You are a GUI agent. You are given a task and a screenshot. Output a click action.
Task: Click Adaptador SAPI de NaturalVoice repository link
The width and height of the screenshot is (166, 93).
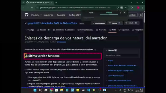[59, 23]
